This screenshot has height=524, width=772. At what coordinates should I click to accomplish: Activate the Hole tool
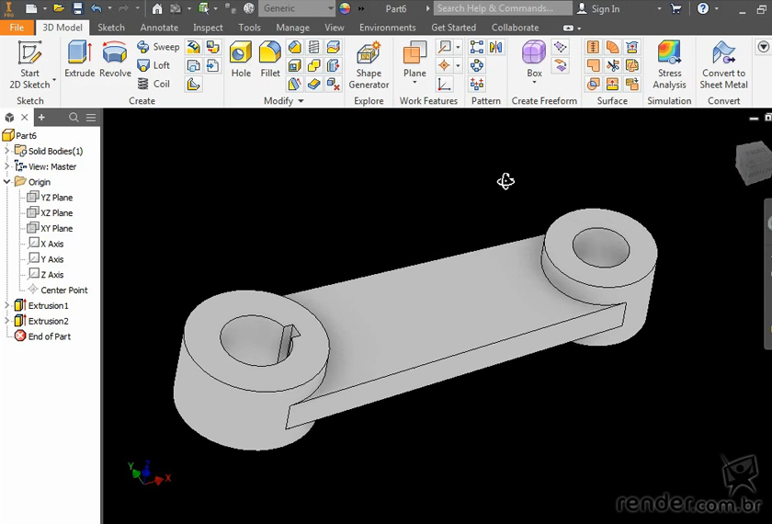[241, 60]
